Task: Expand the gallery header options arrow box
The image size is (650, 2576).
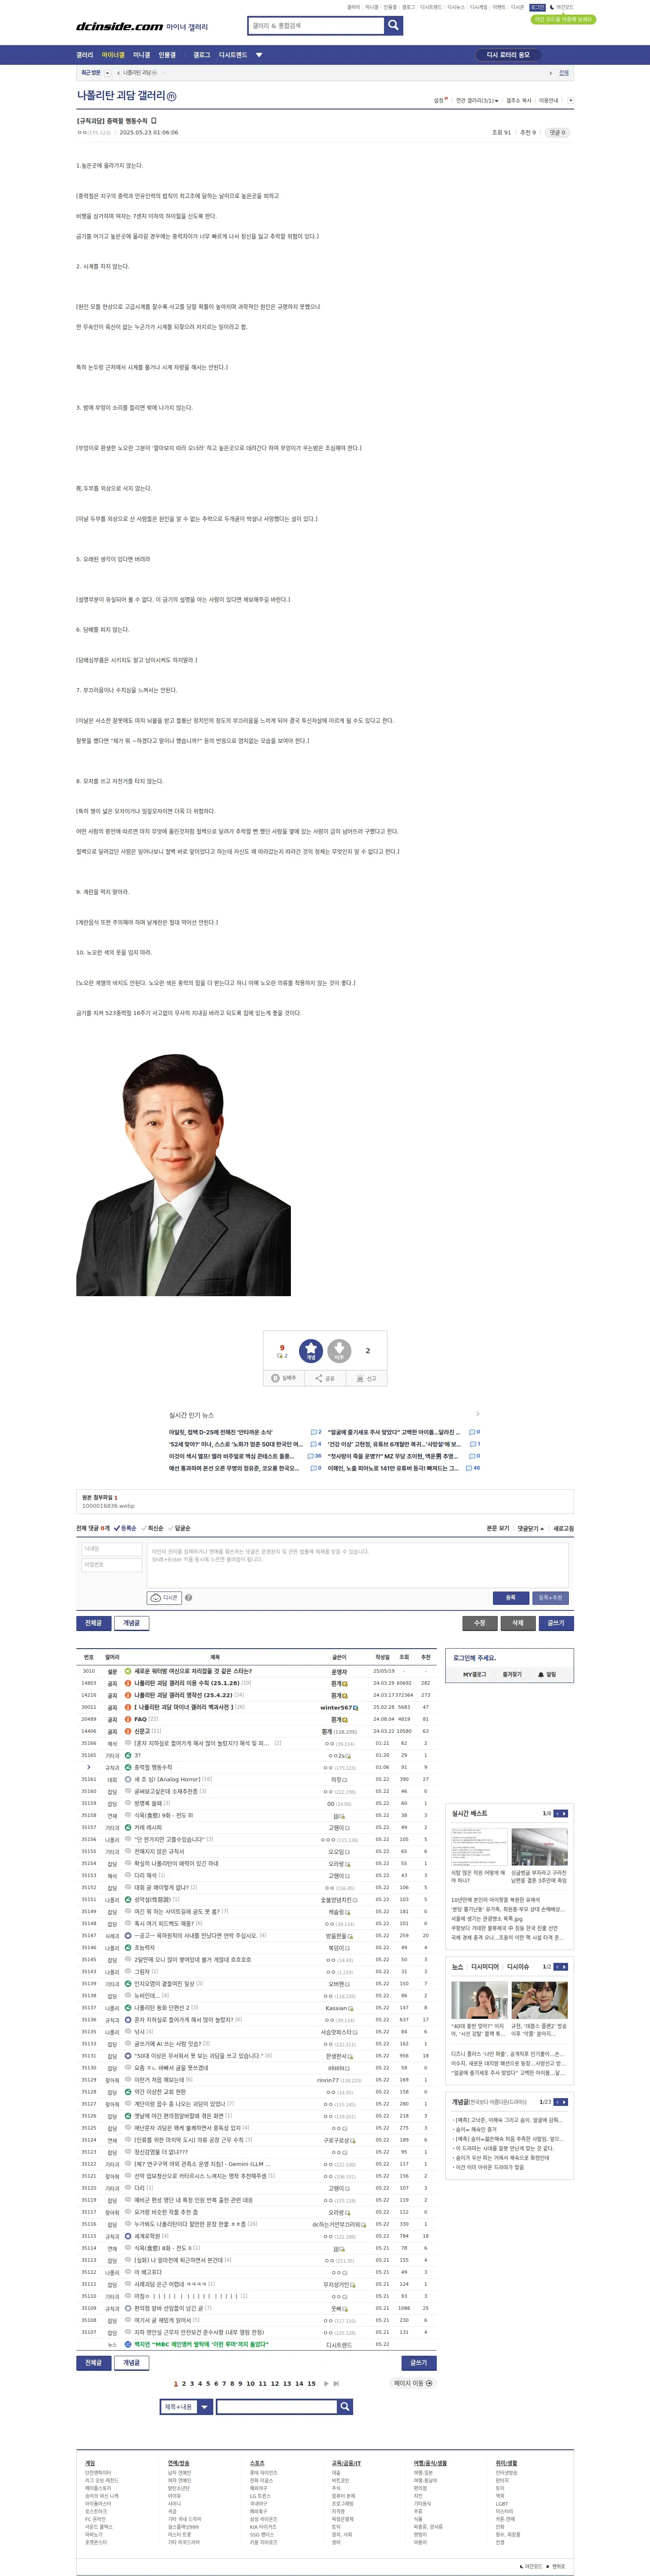Action: 570,101
